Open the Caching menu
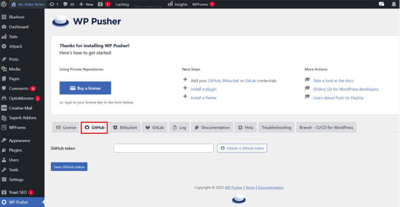This screenshot has height=207, width=400. click(x=122, y=4)
